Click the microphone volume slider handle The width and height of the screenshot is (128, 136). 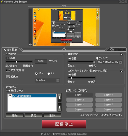tap(94, 62)
